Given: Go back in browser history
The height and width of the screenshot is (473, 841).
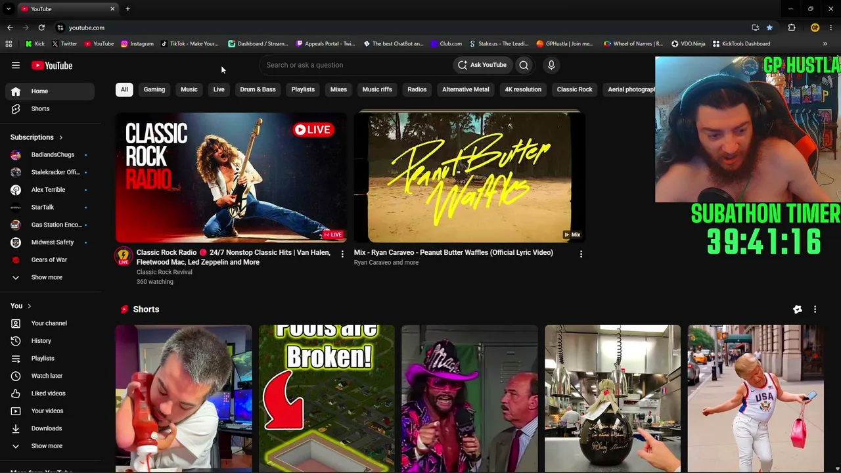Looking at the screenshot, I should tap(10, 28).
